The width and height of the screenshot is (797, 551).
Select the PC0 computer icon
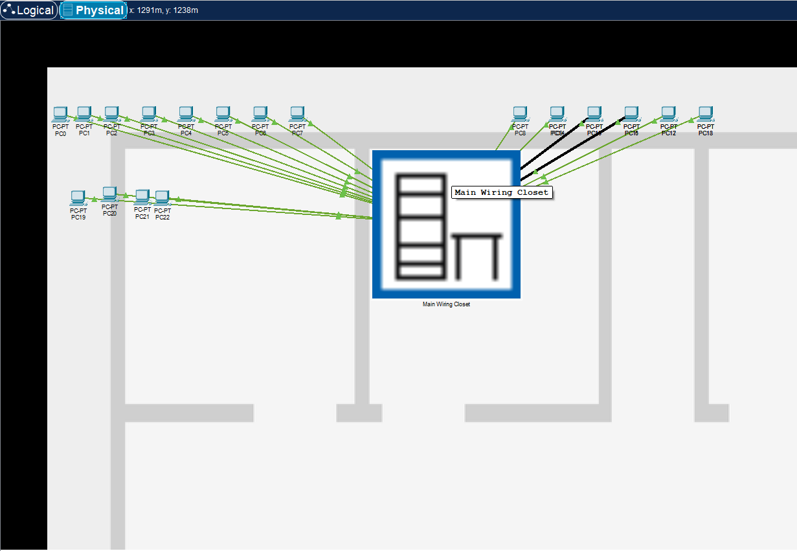60,115
